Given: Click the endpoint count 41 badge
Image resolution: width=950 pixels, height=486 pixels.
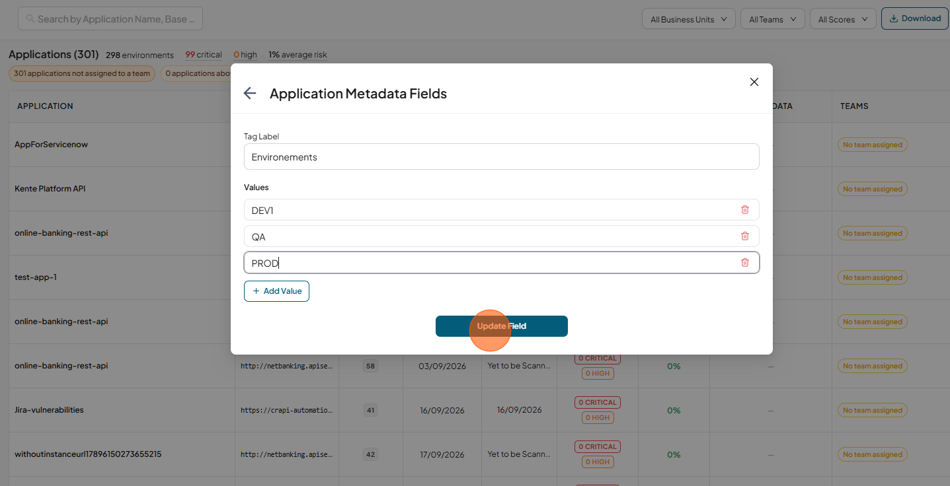Looking at the screenshot, I should [x=371, y=410].
